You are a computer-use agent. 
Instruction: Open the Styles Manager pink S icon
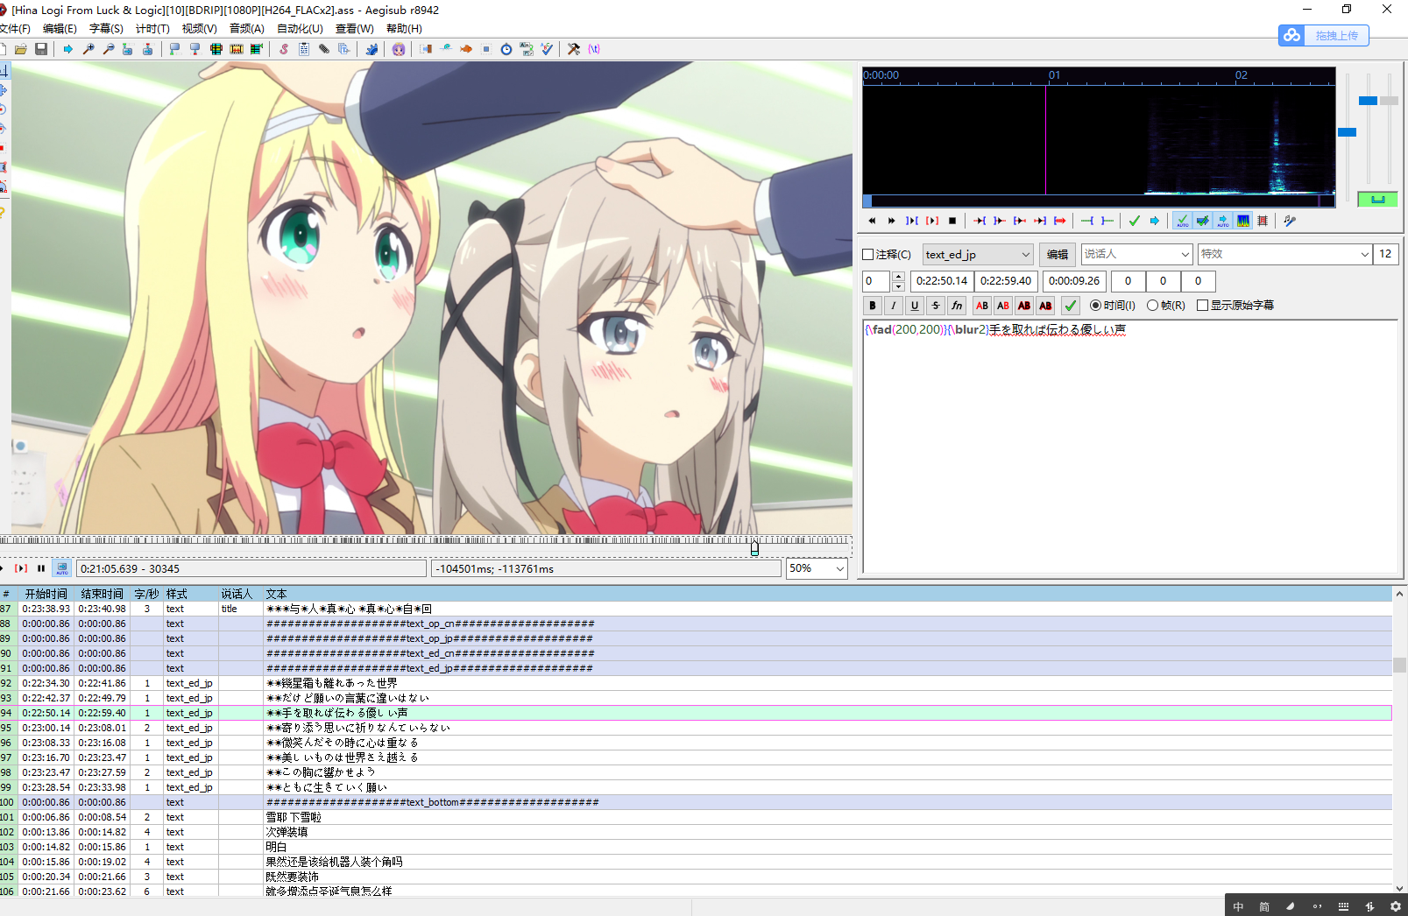284,49
